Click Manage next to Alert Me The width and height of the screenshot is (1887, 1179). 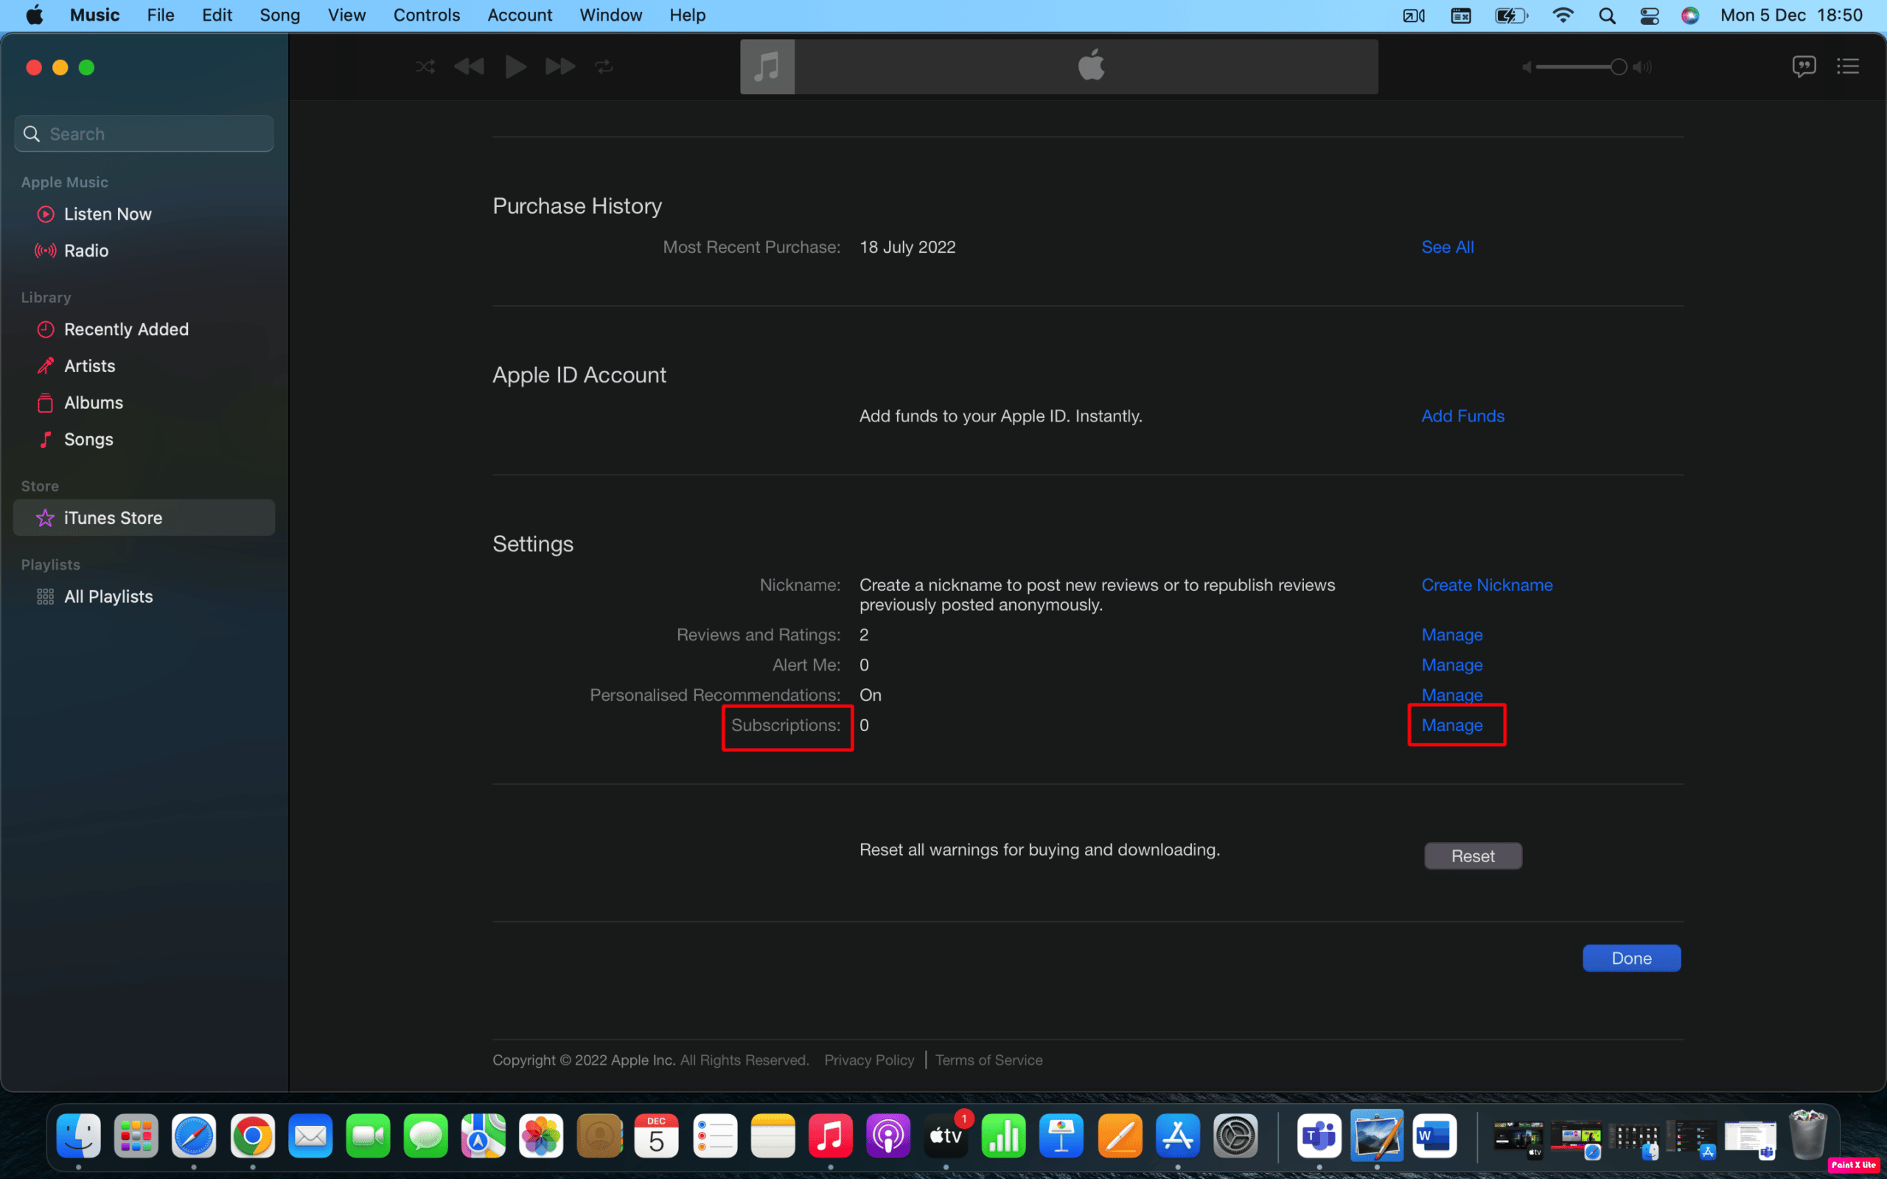click(1452, 664)
